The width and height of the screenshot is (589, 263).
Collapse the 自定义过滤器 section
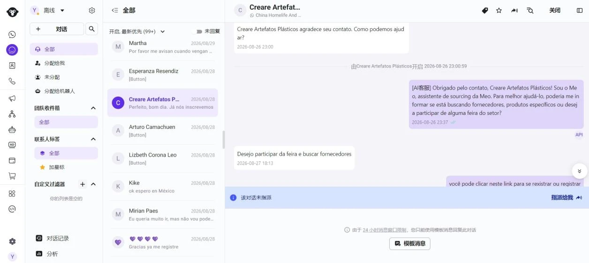(x=93, y=184)
